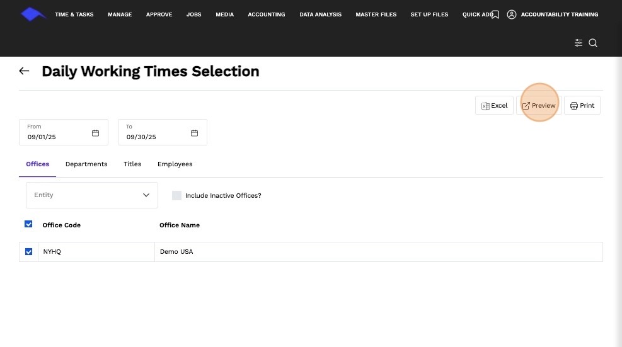Toggle the select-all Office Code checkbox

tap(28, 224)
